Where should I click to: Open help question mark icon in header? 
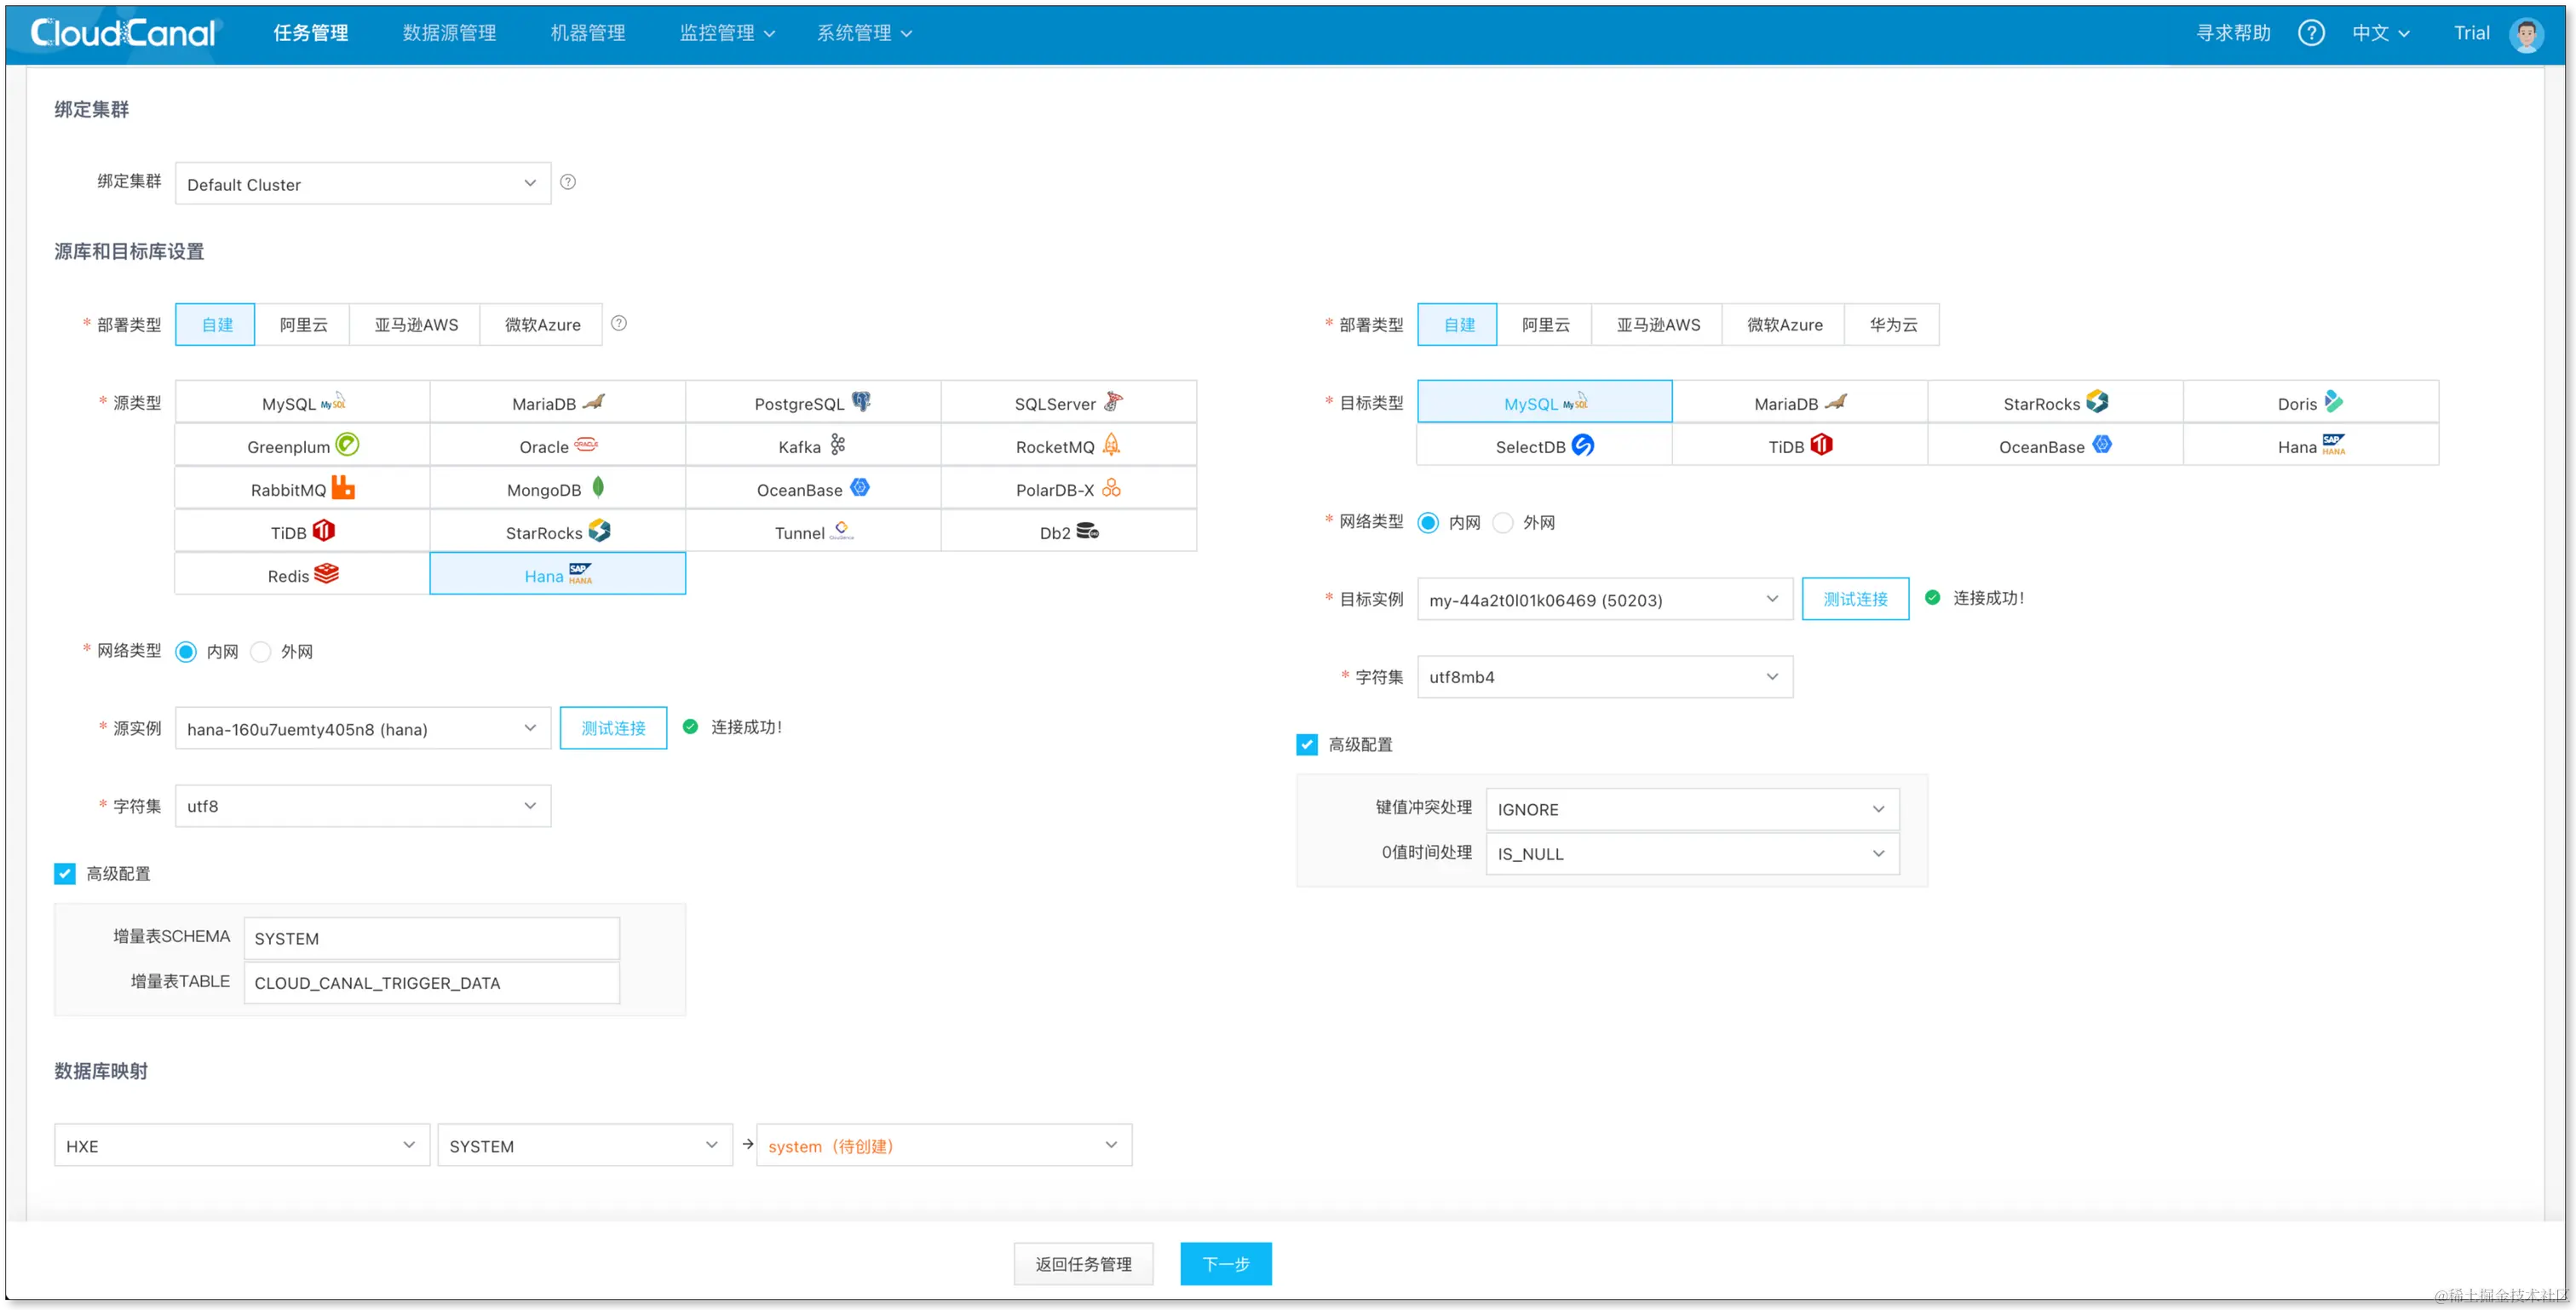2310,33
